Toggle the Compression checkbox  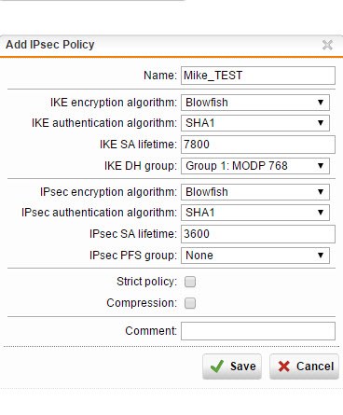point(190,303)
